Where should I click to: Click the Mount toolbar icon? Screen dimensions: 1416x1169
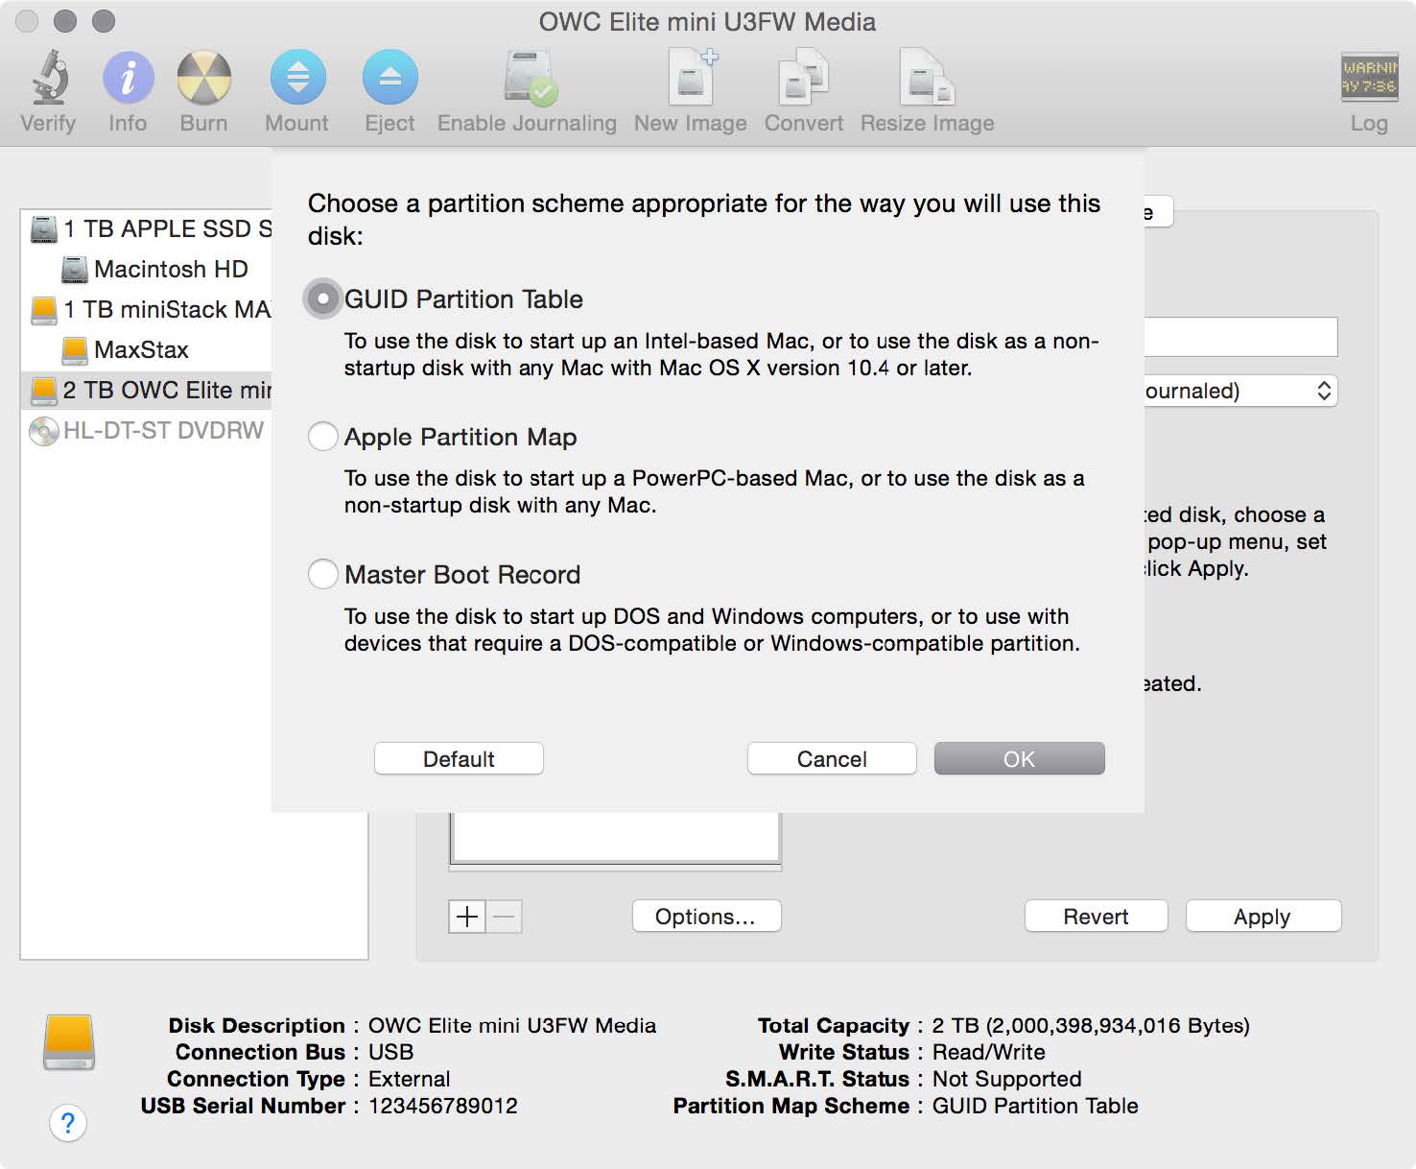point(297,86)
